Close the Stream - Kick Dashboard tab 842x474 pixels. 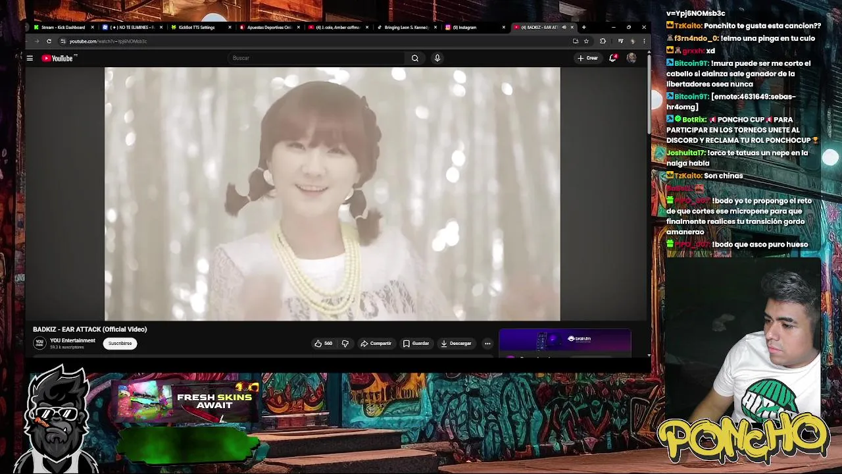pos(93,27)
